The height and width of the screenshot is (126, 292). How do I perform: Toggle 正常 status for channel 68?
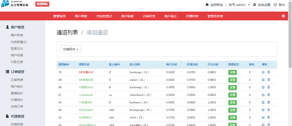pos(232,88)
